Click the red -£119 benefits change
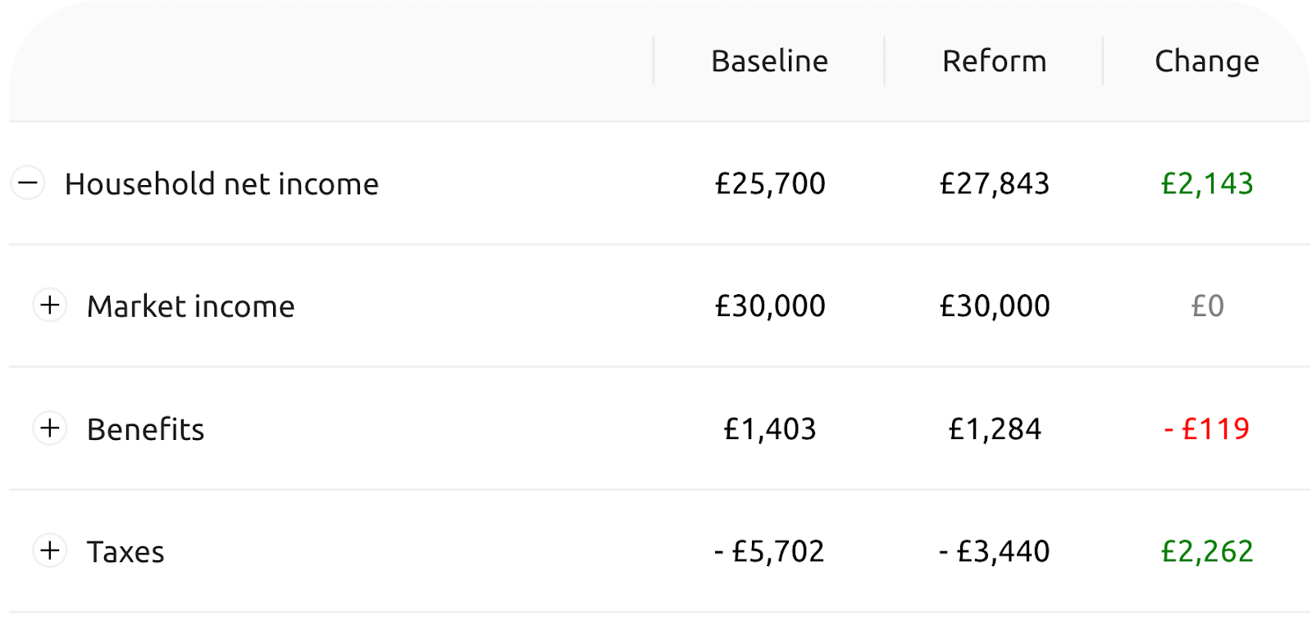This screenshot has width=1312, height=625. 1206,428
